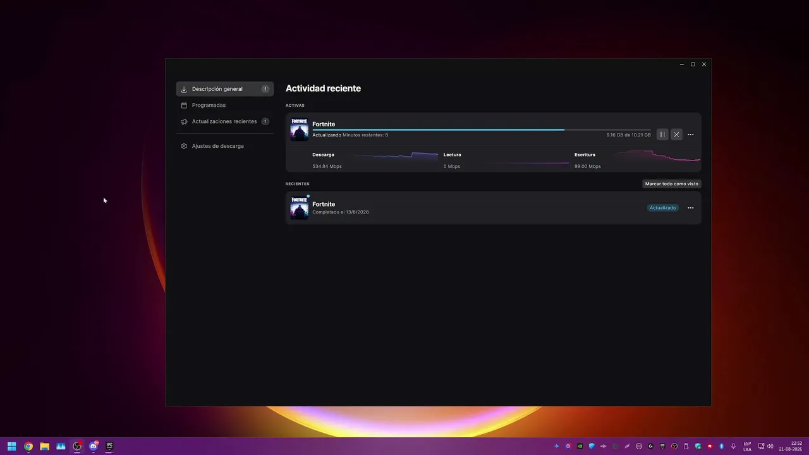Maximize the downloads window
This screenshot has width=809, height=455.
point(693,64)
